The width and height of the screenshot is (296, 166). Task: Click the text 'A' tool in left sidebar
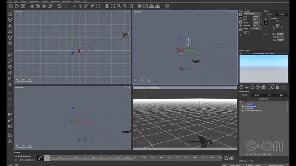pyautogui.click(x=10, y=26)
